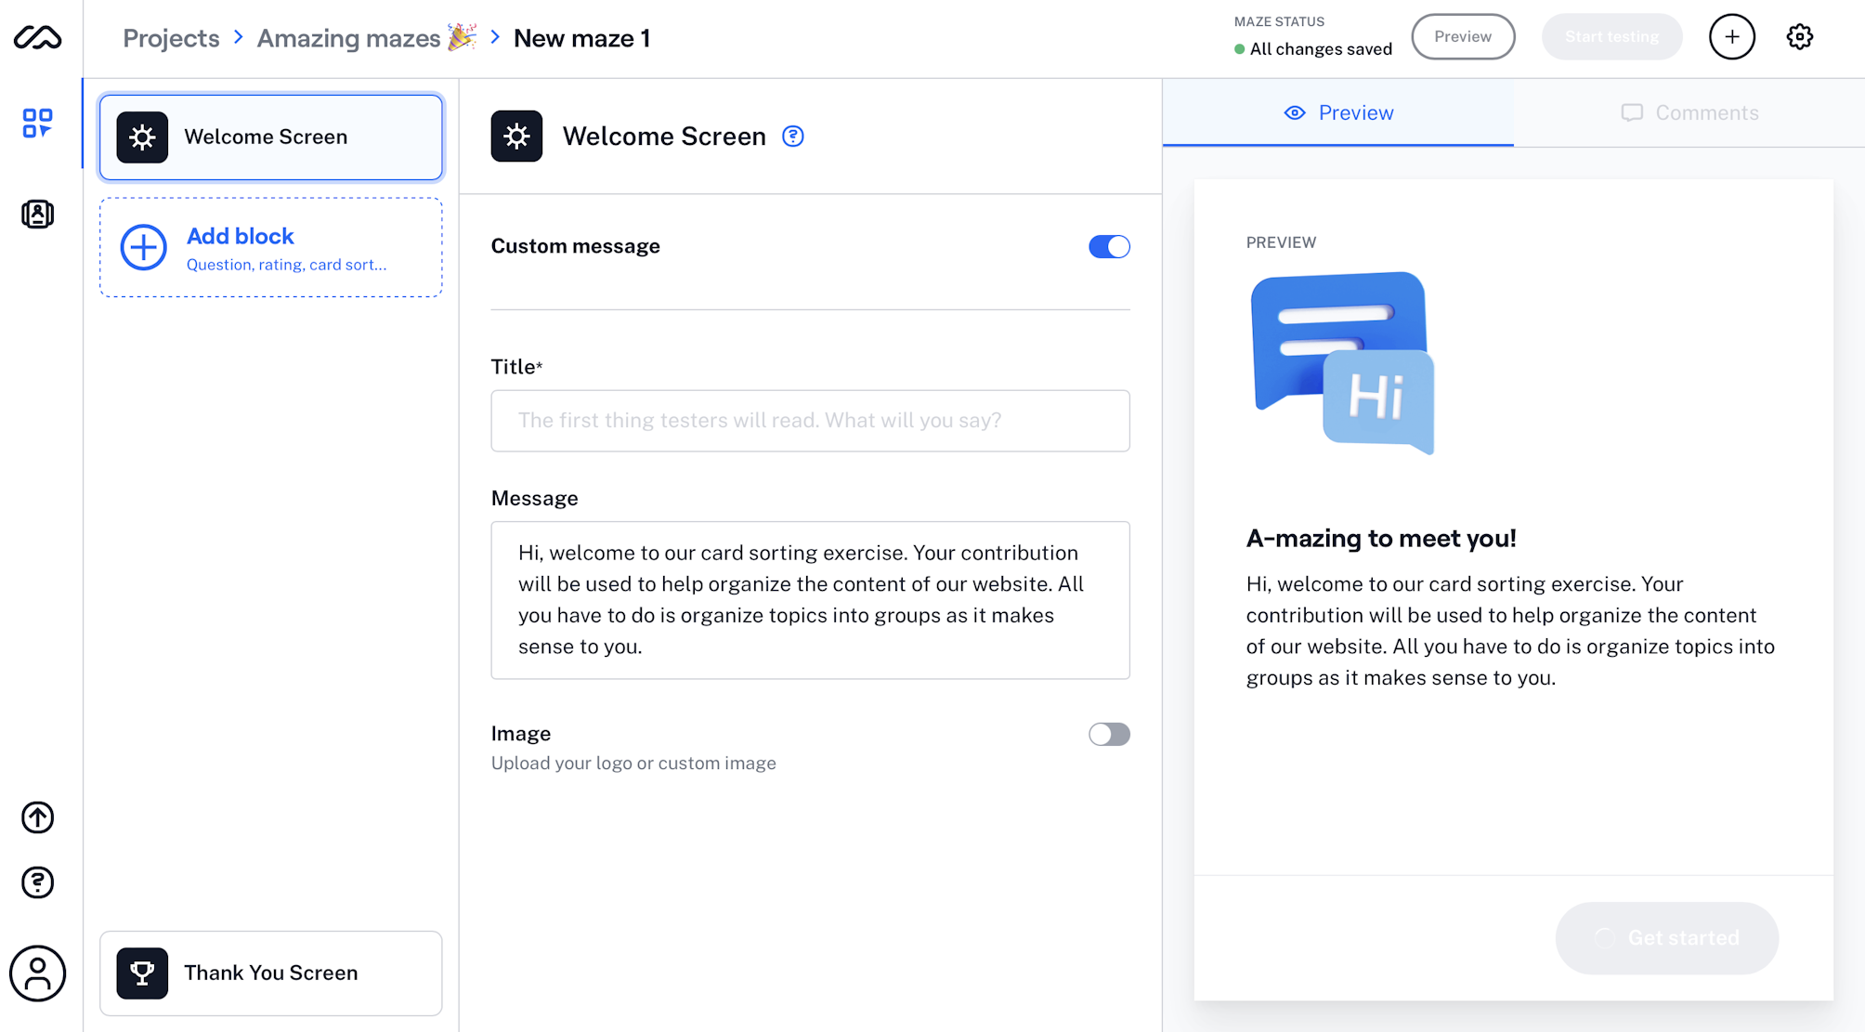The height and width of the screenshot is (1032, 1865).
Task: Open the user profile avatar icon
Action: point(37,973)
